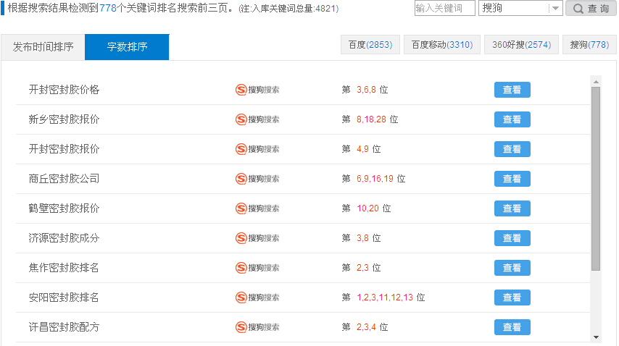Select the 字数排序 tab
This screenshot has height=346, width=619.
[x=127, y=47]
